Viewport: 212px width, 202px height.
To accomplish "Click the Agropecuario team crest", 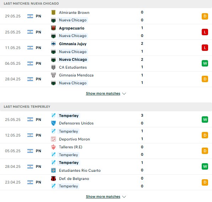I will [53, 28].
